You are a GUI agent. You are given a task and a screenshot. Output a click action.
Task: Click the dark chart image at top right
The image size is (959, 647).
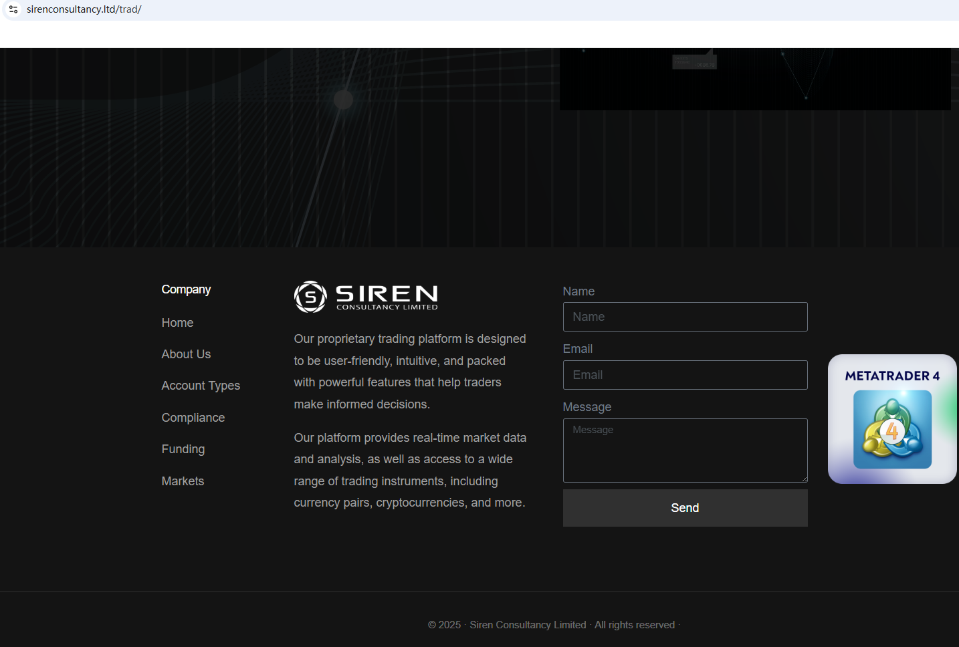click(754, 79)
